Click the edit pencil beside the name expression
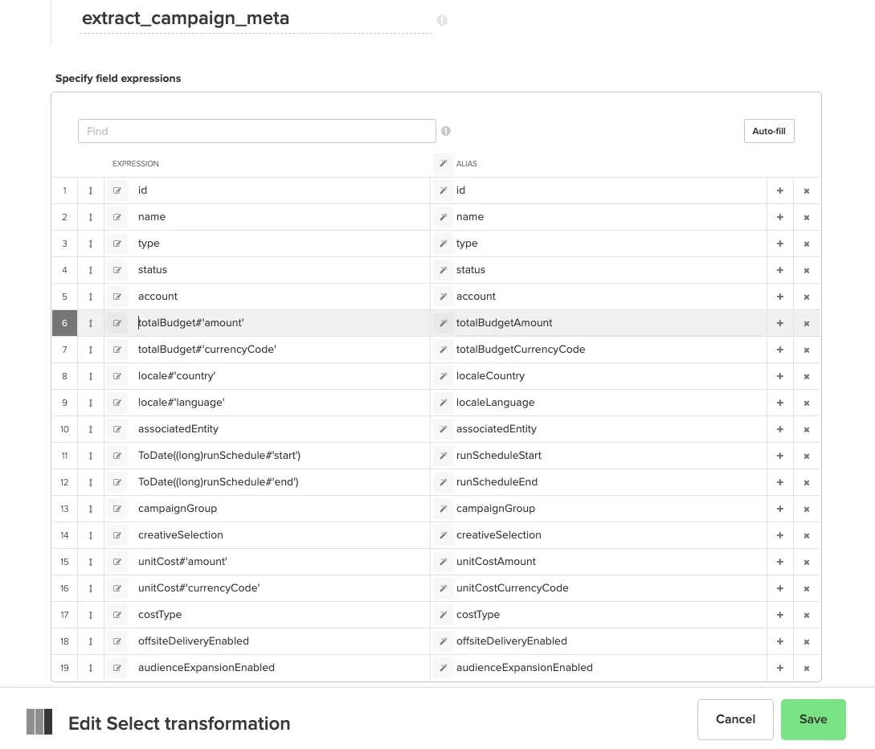Screen dimensions: 875x749 117,216
